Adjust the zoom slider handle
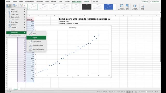This screenshot has height=93, width=166. [x=146, y=92]
